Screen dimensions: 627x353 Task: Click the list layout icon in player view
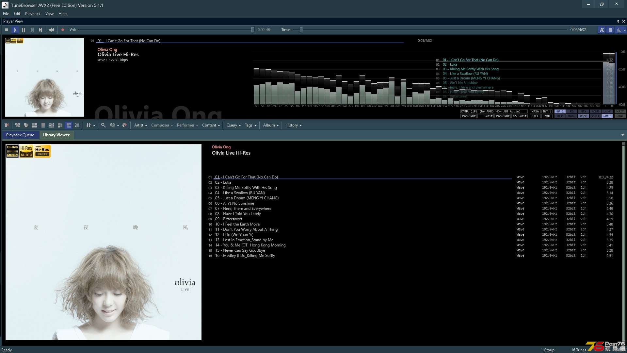[x=610, y=30]
